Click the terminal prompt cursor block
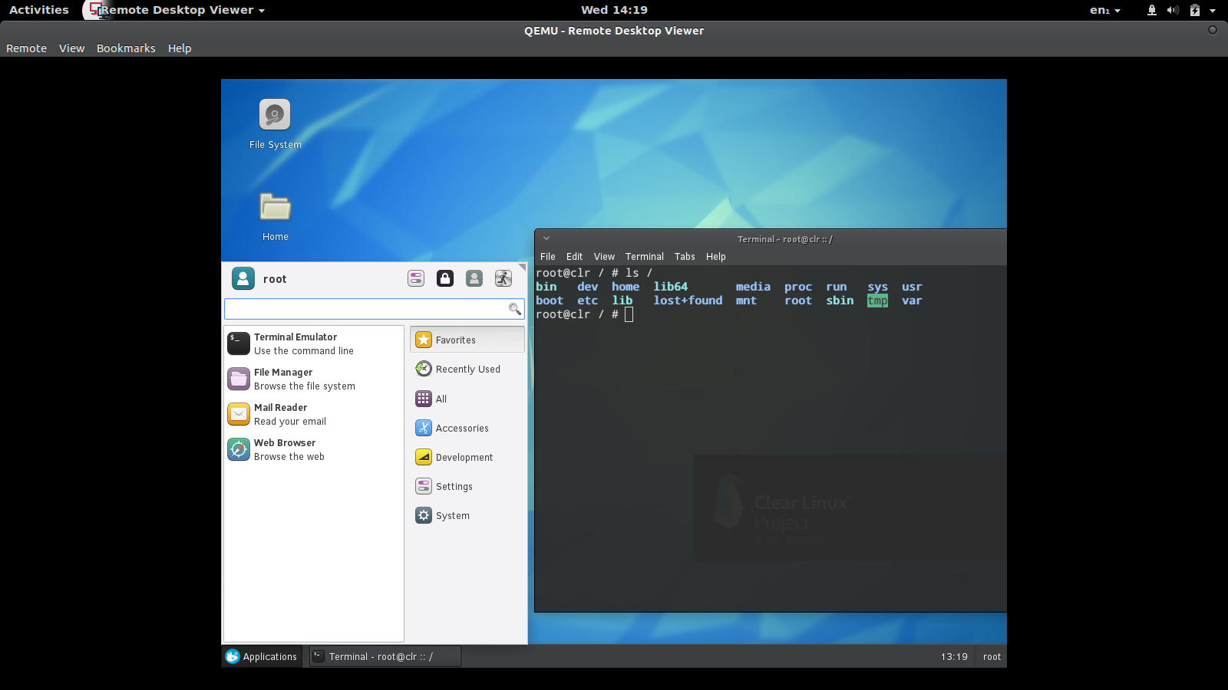The width and height of the screenshot is (1228, 690). click(629, 314)
